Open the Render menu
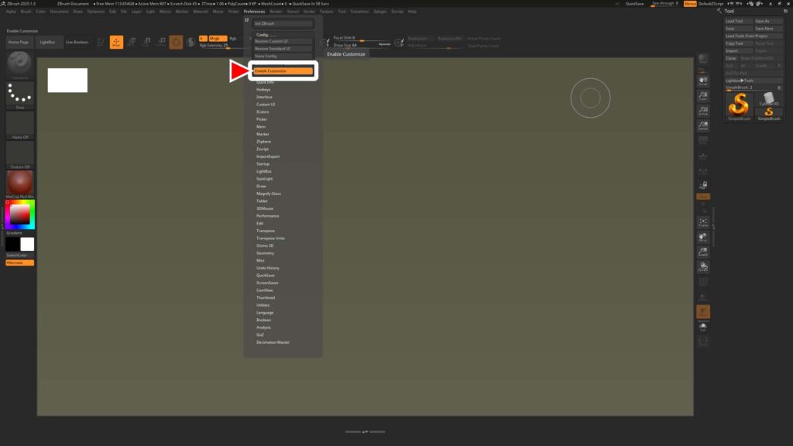 (276, 12)
